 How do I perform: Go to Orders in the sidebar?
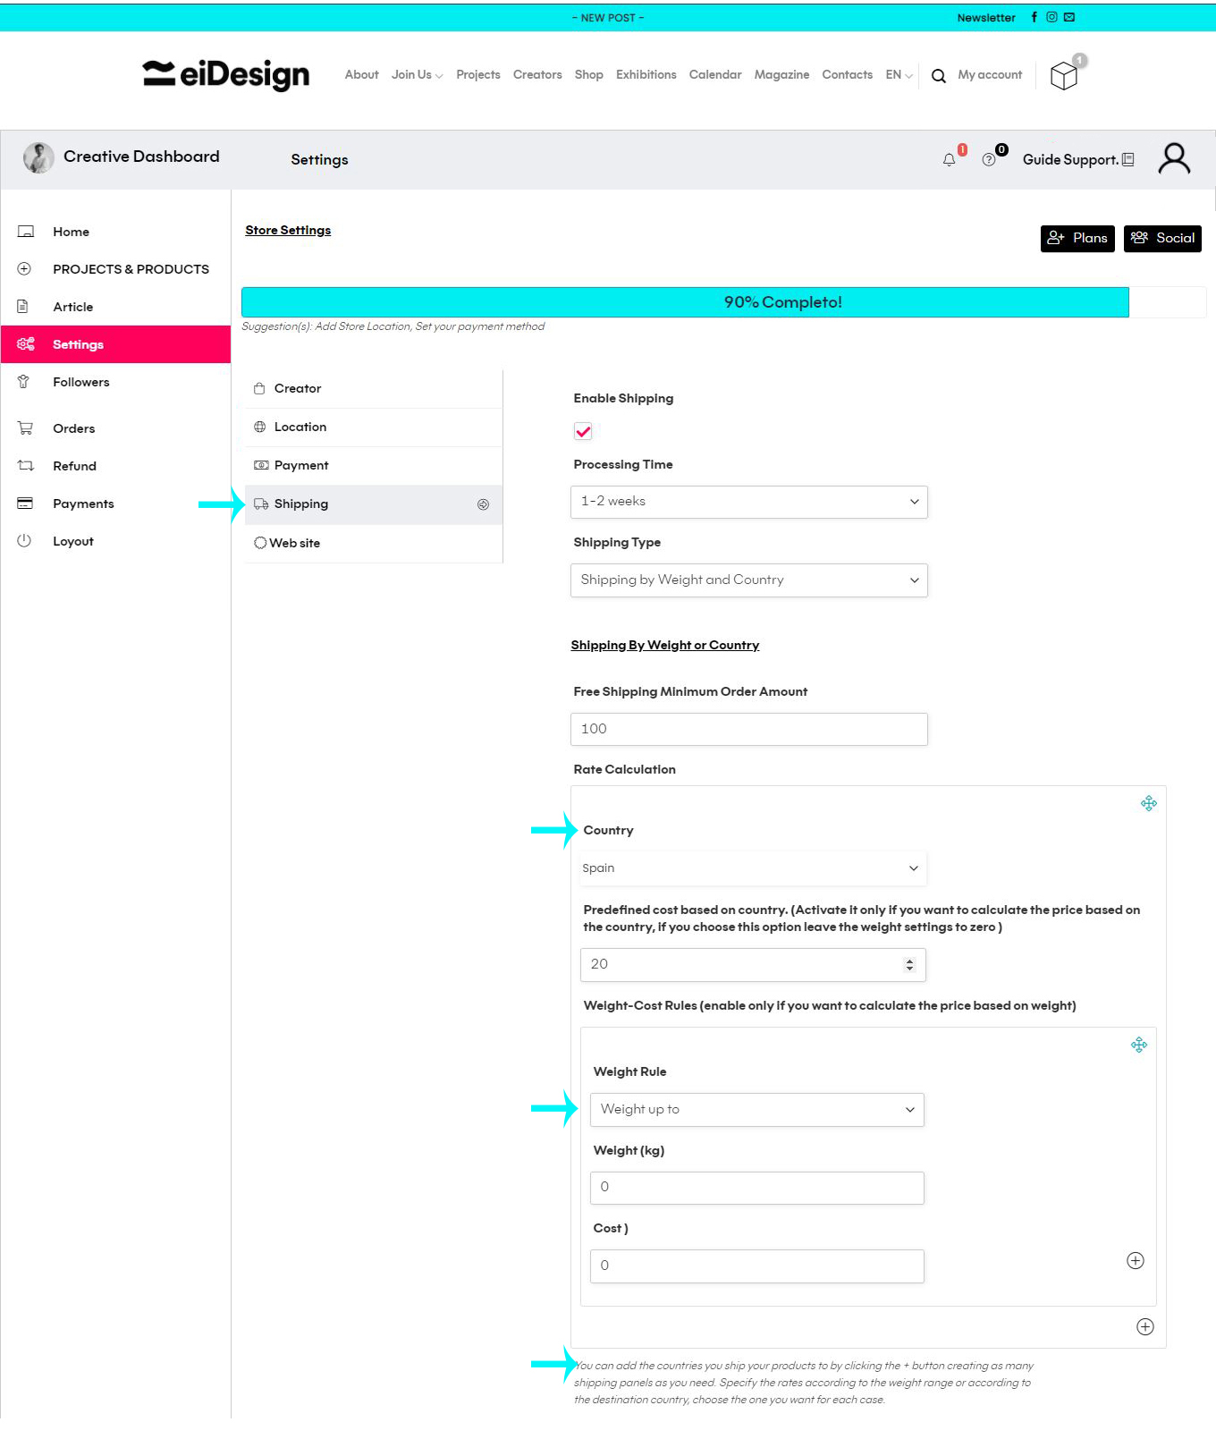(x=73, y=428)
